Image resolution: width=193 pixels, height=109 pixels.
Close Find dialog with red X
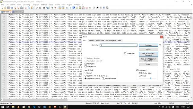(161, 37)
